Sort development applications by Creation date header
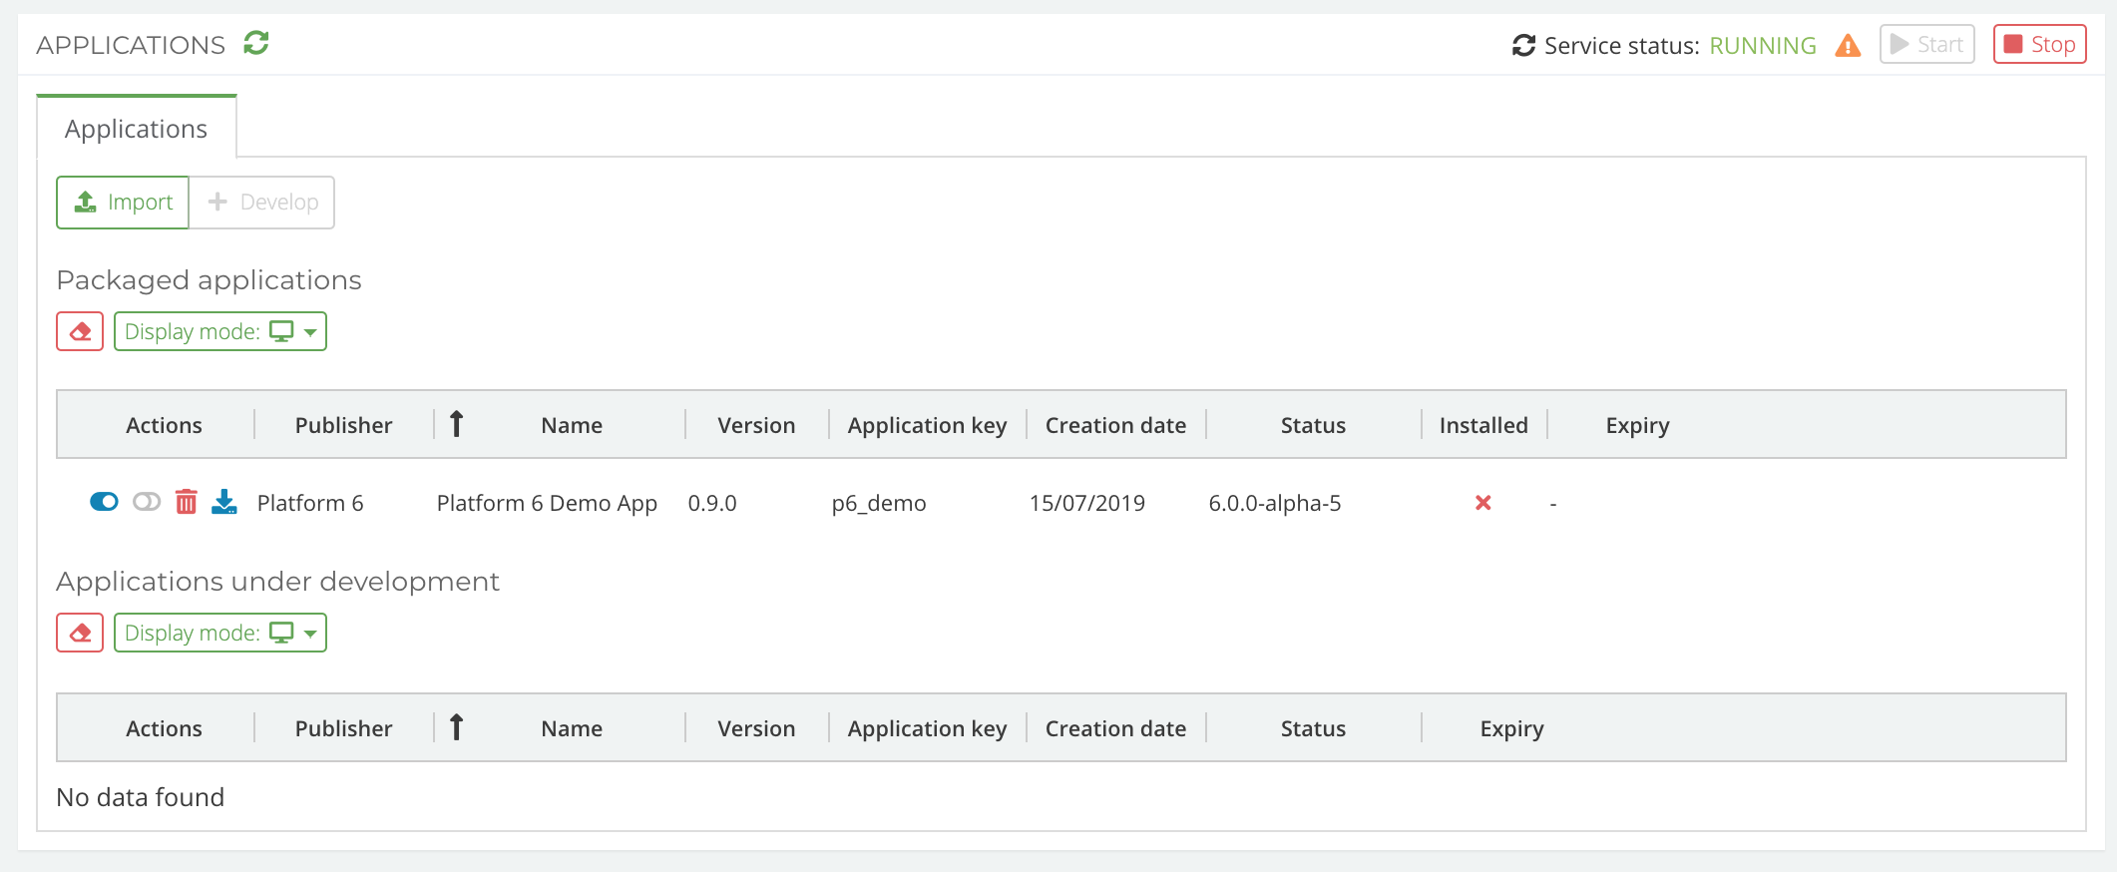 (x=1115, y=728)
